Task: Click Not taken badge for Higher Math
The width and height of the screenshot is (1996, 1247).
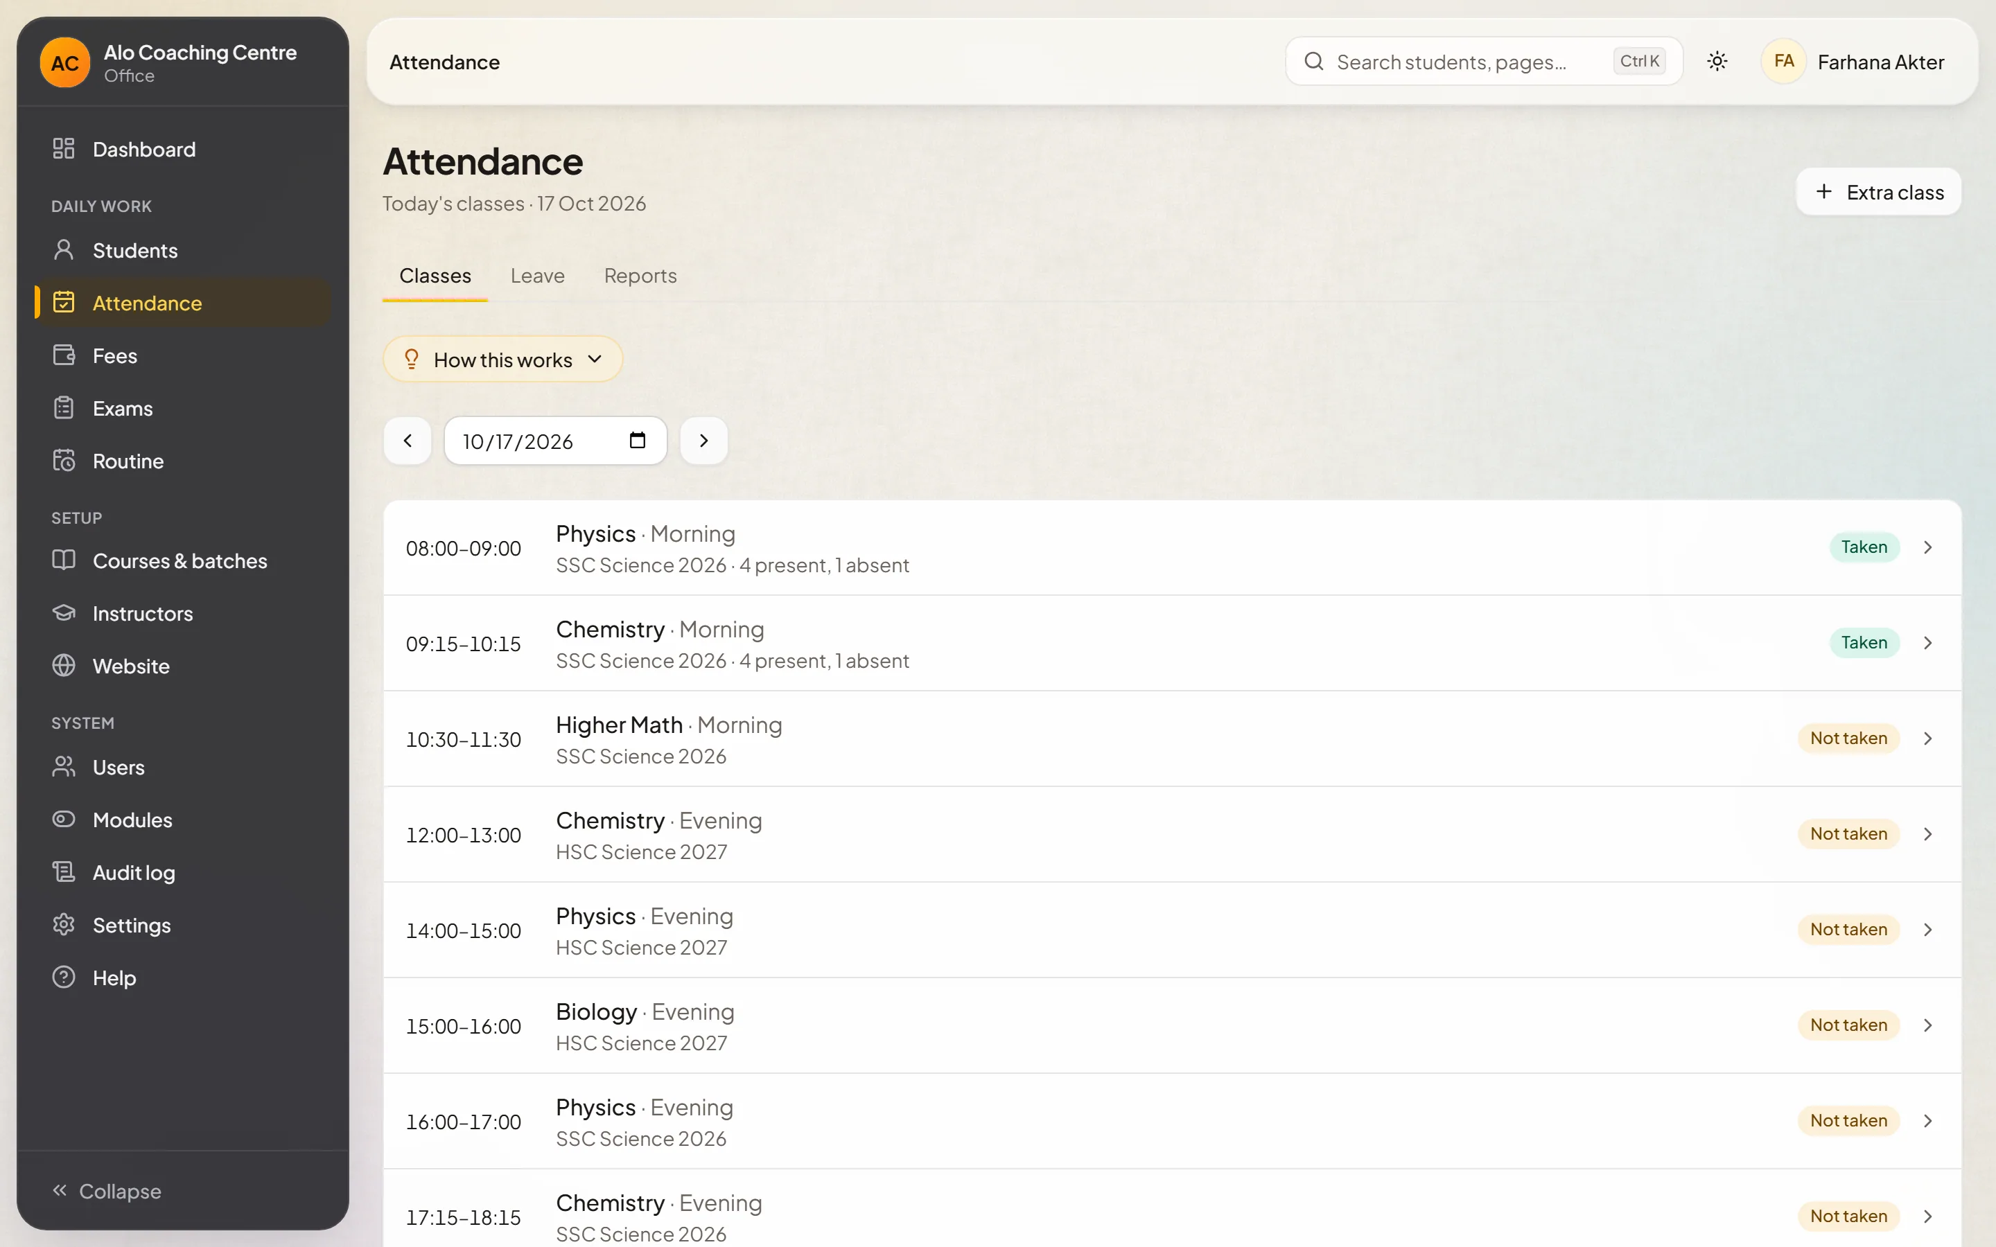Action: click(1848, 739)
